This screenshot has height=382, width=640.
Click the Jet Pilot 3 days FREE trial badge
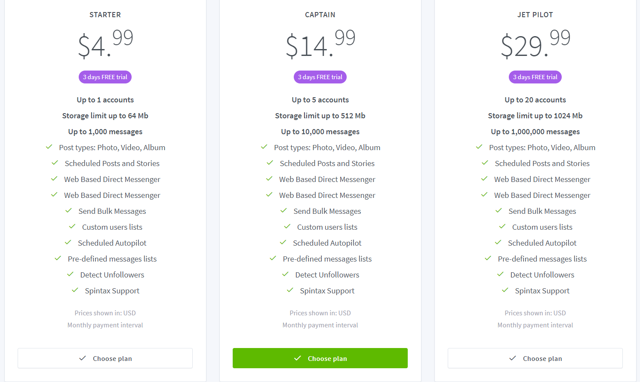(535, 77)
